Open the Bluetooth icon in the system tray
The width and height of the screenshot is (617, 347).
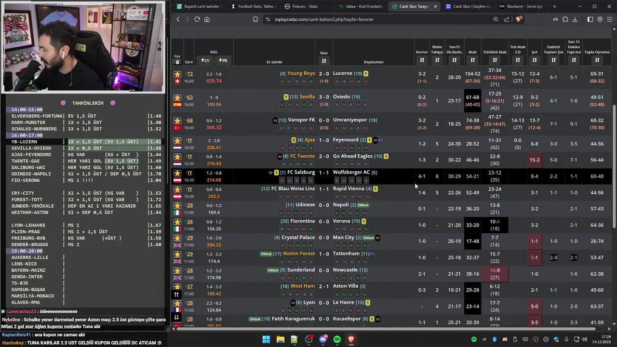coord(495,339)
